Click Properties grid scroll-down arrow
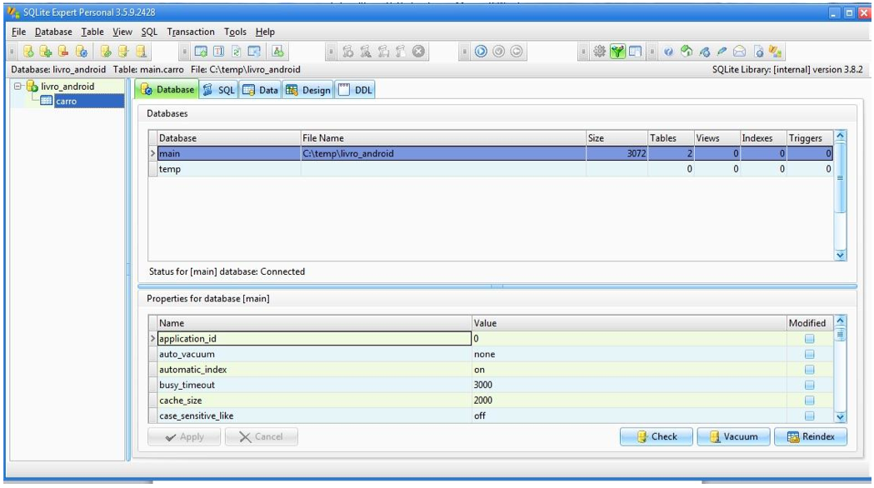The image size is (874, 488). coord(840,416)
